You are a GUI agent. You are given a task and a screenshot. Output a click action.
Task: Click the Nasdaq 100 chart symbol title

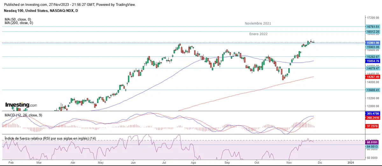click(41, 11)
